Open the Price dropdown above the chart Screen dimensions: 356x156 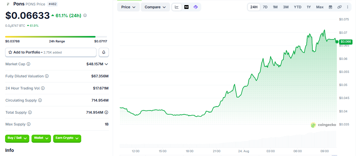click(129, 7)
